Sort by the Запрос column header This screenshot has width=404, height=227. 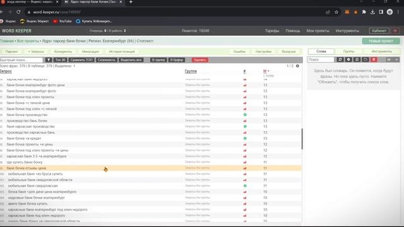[6, 71]
